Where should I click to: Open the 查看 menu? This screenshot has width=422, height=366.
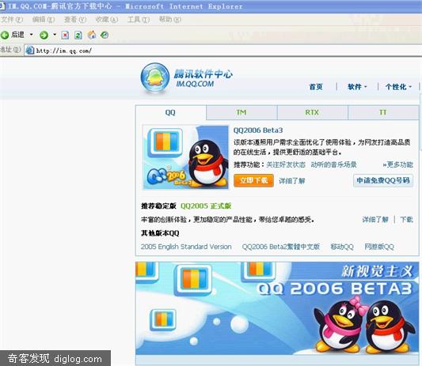click(75, 20)
